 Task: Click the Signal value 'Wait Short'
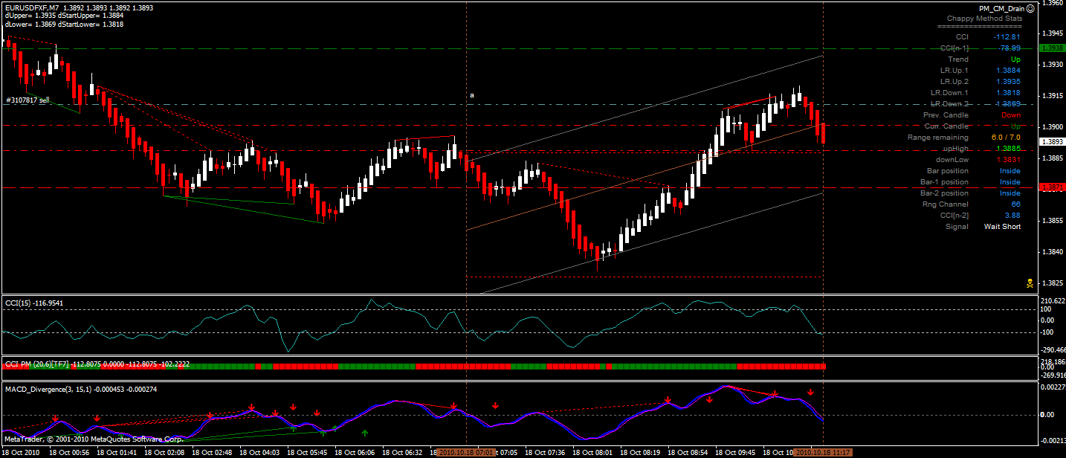tap(1002, 226)
